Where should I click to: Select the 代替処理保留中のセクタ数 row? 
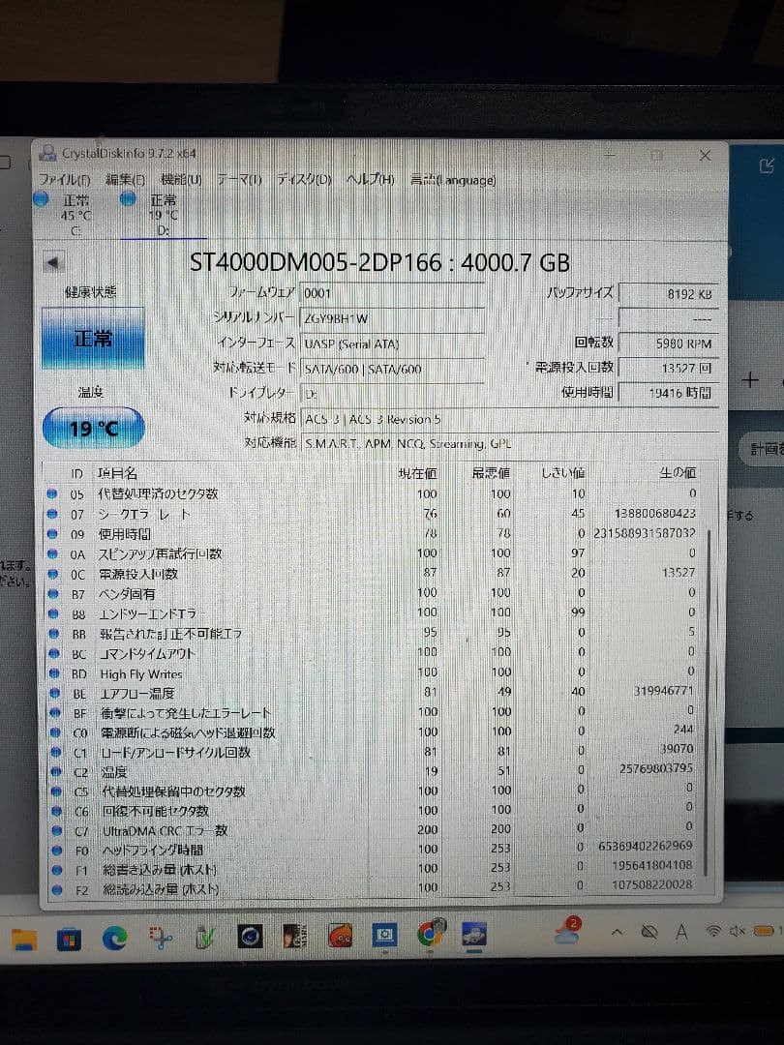[x=374, y=791]
